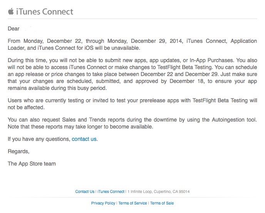Follow the footer iTunes Connect link
The height and width of the screenshot is (213, 265).
(x=111, y=191)
